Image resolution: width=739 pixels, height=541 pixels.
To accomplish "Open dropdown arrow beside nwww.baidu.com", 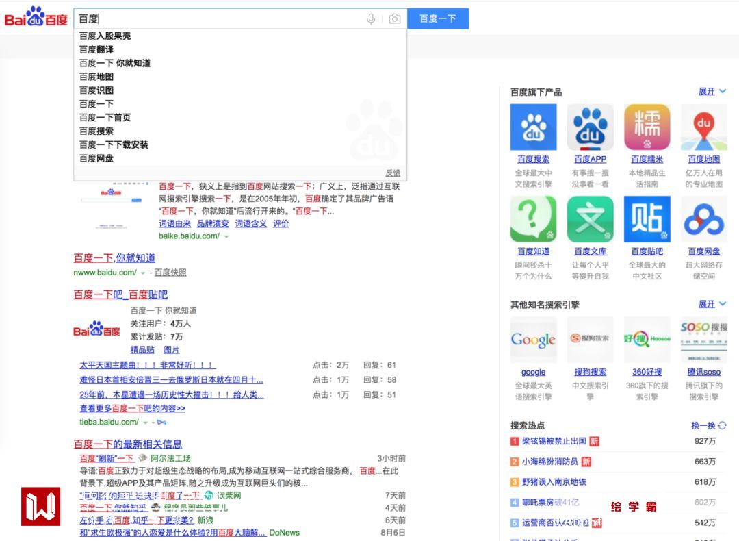I will click(143, 273).
